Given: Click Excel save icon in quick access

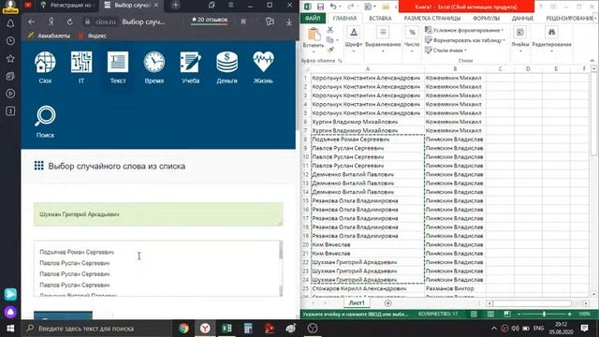Looking at the screenshot, I should point(320,7).
